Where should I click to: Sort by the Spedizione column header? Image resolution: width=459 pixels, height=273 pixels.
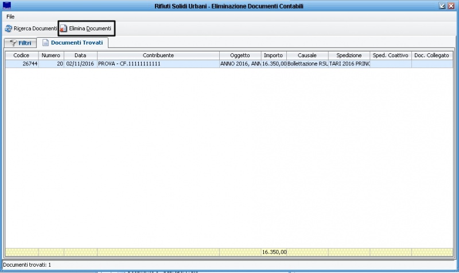click(349, 56)
